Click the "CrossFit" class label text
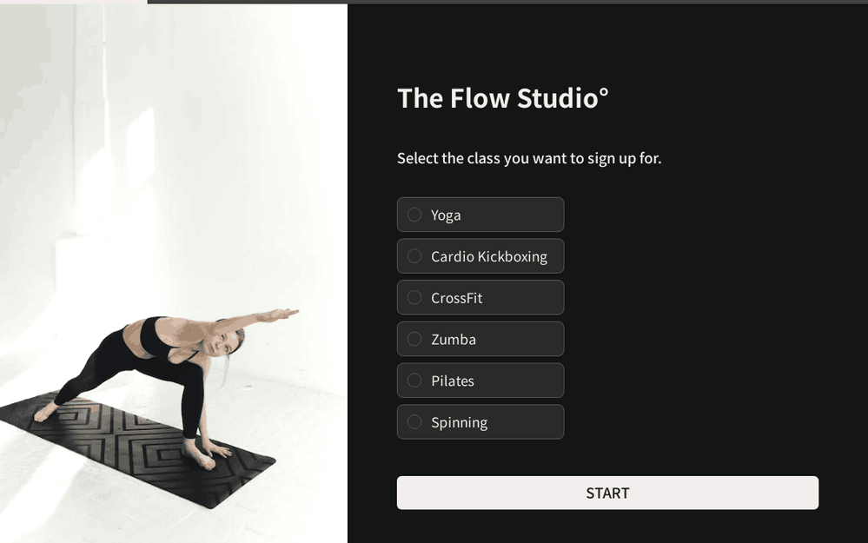Viewport: 868px width, 543px height. click(456, 298)
